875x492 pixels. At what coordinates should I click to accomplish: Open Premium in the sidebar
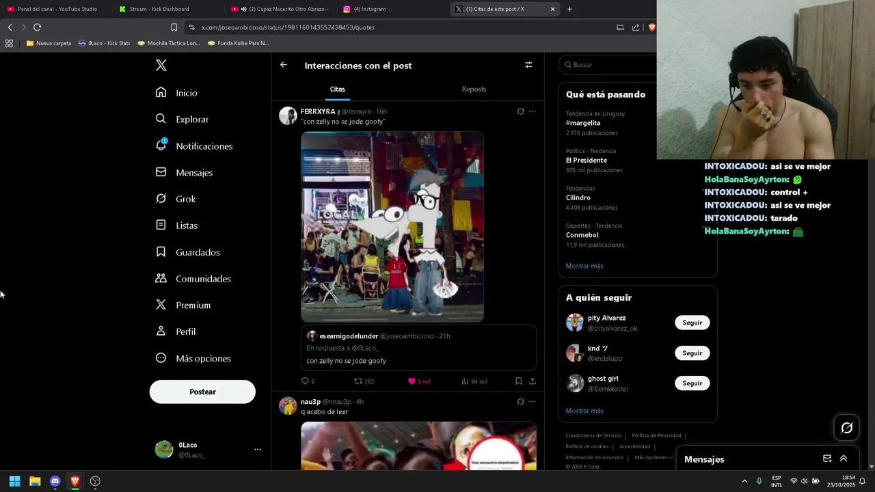183,305
